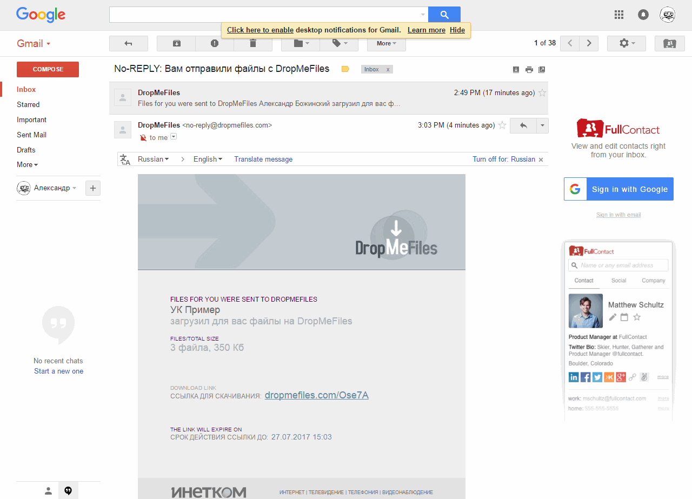
Task: Click the COMPOSE button
Action: click(48, 69)
